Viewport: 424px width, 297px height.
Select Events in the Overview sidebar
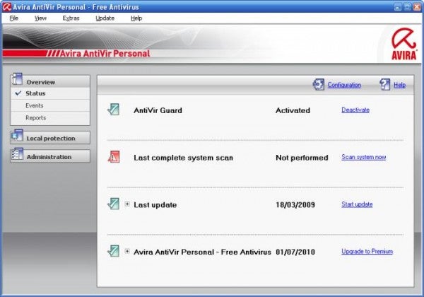35,105
